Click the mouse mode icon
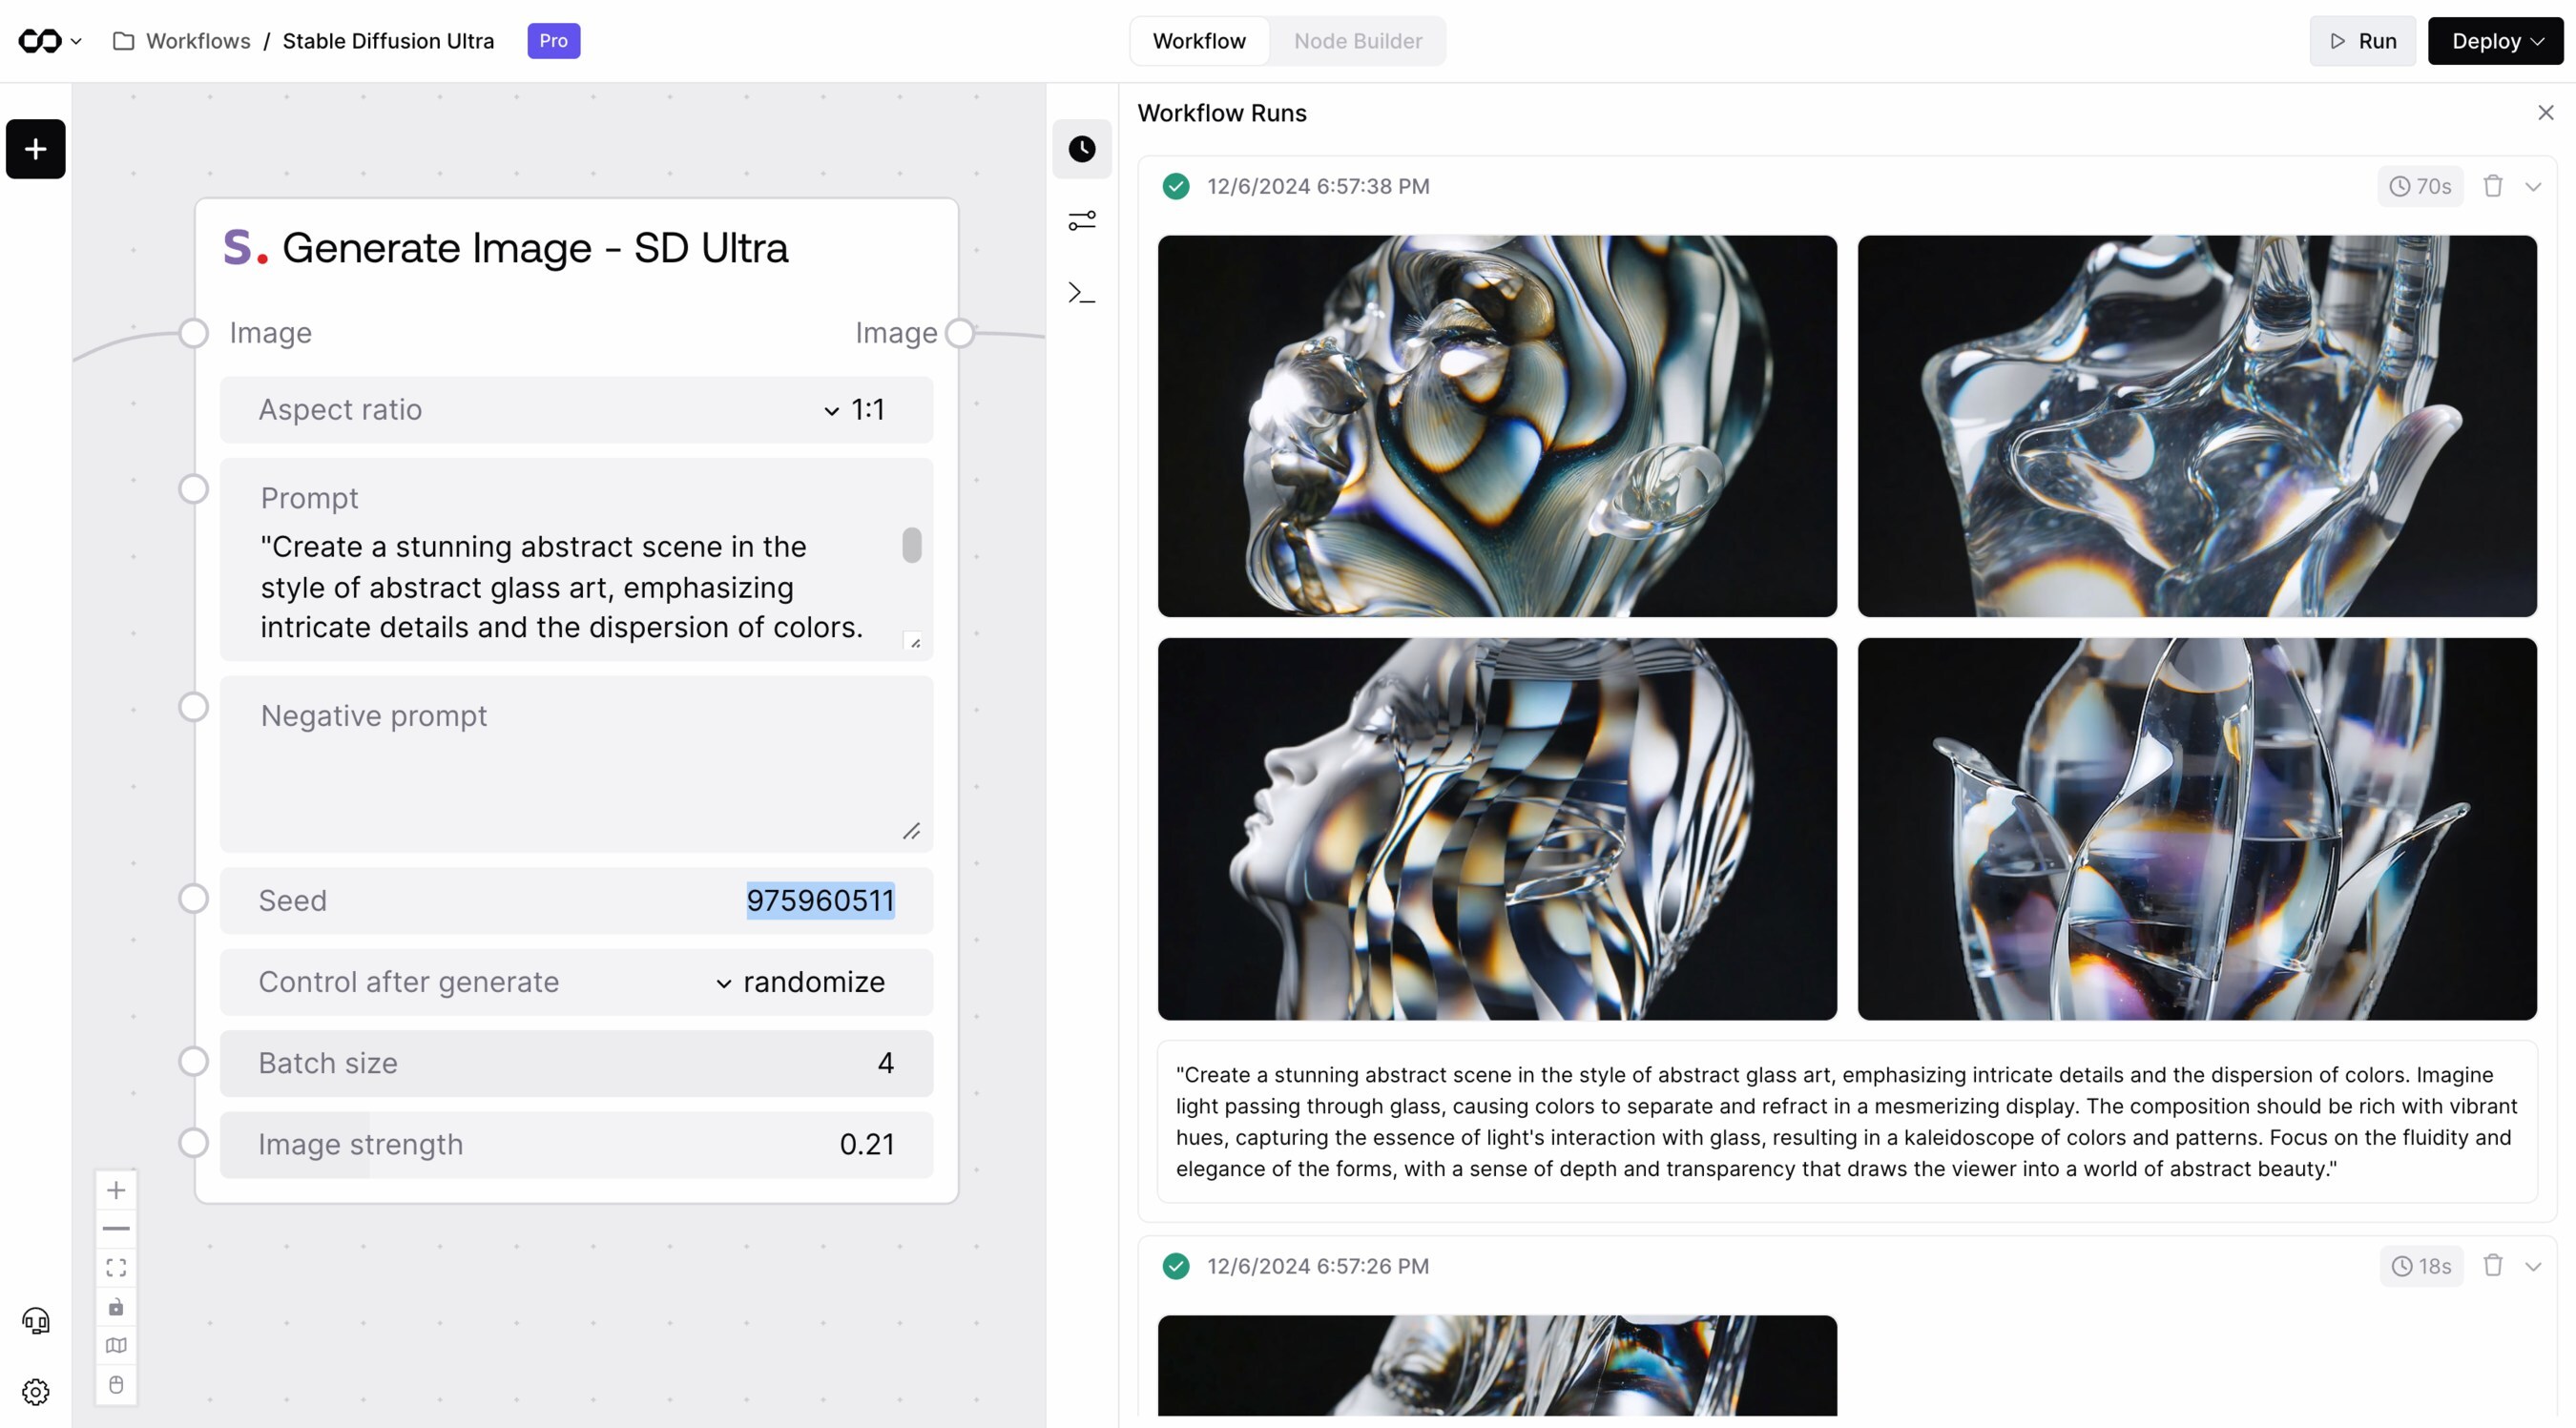This screenshot has height=1428, width=2576. click(116, 1385)
